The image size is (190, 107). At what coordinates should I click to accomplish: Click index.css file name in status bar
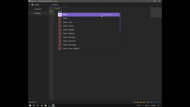tap(31, 102)
